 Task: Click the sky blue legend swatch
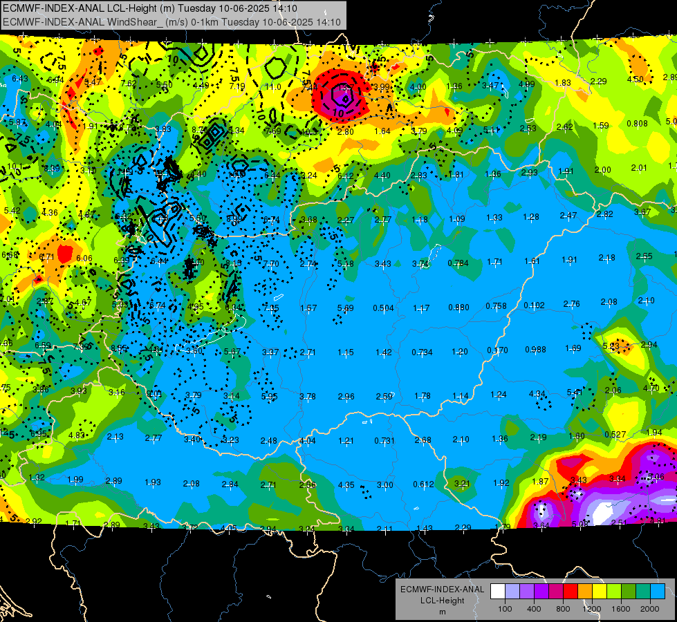click(658, 591)
